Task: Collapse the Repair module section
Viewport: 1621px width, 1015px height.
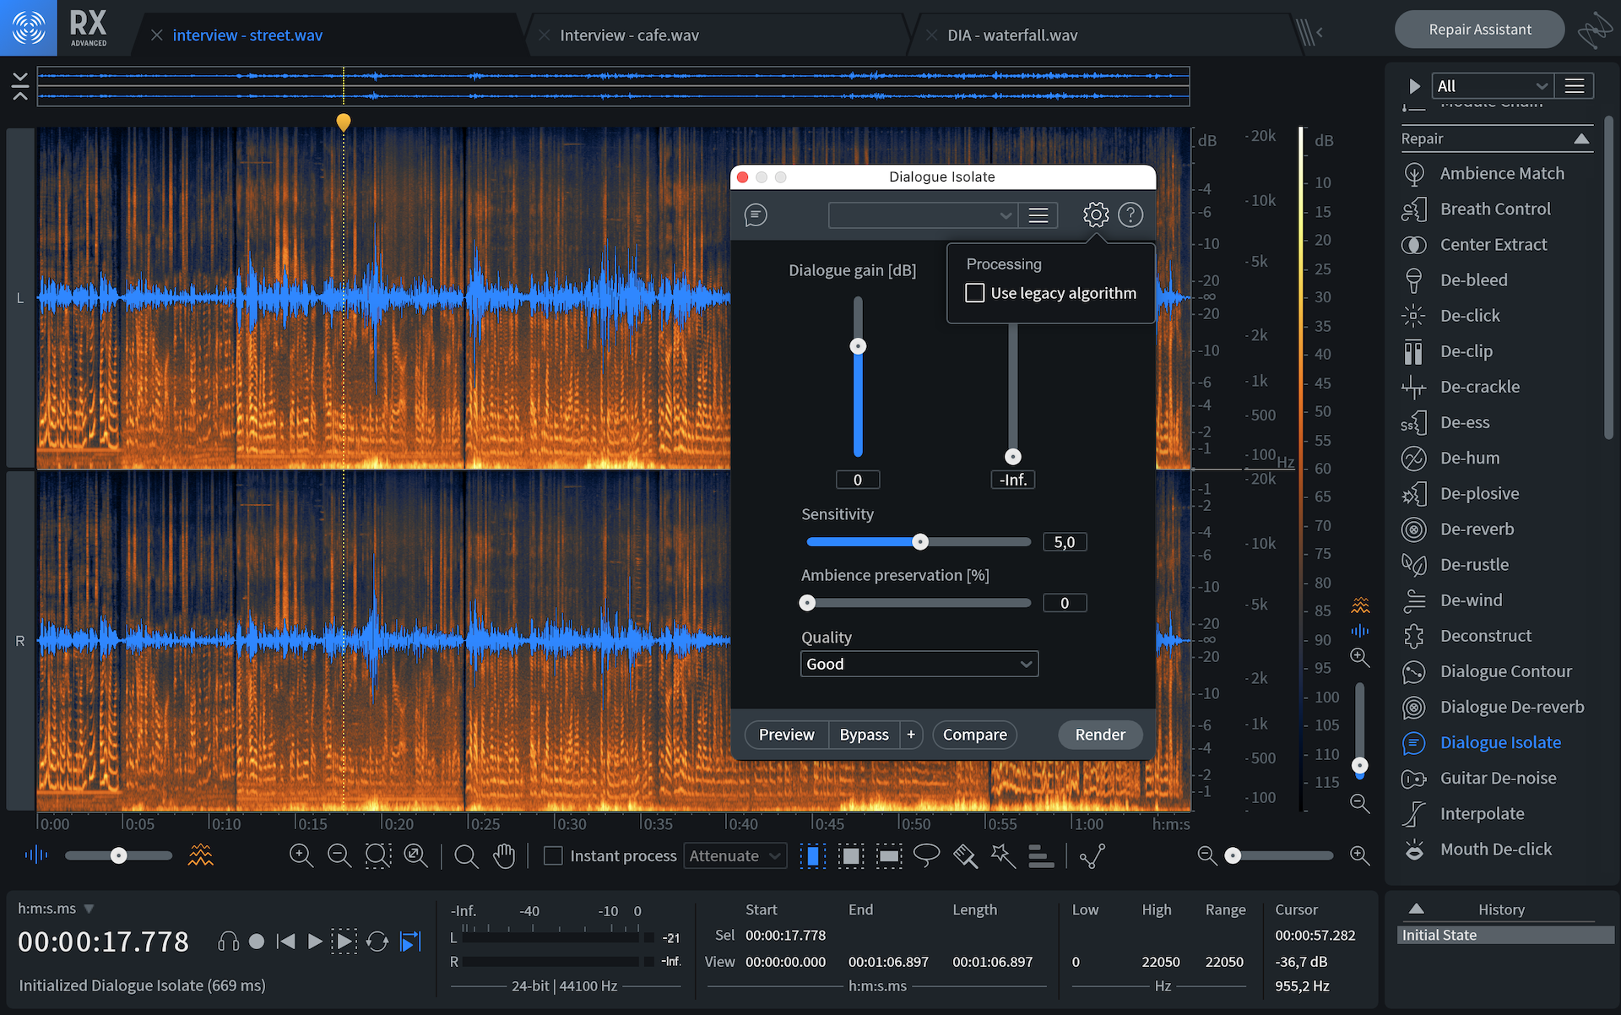Action: 1581,138
